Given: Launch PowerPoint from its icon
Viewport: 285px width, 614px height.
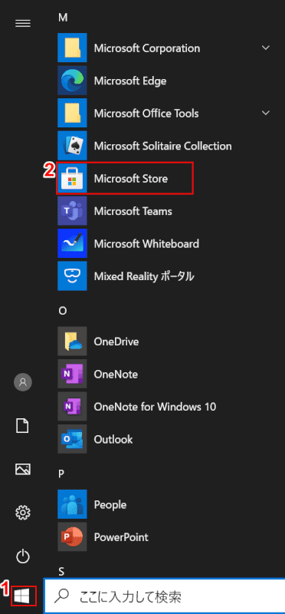Looking at the screenshot, I should click(x=72, y=536).
